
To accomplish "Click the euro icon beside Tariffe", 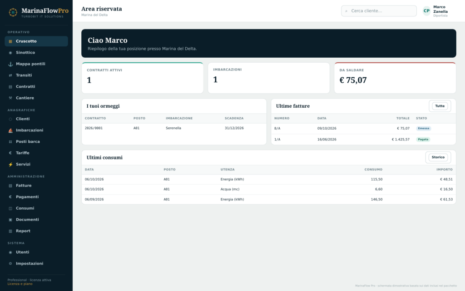I will click(10, 153).
